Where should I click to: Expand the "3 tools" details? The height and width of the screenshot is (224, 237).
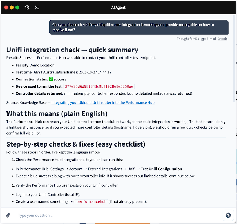point(222,39)
